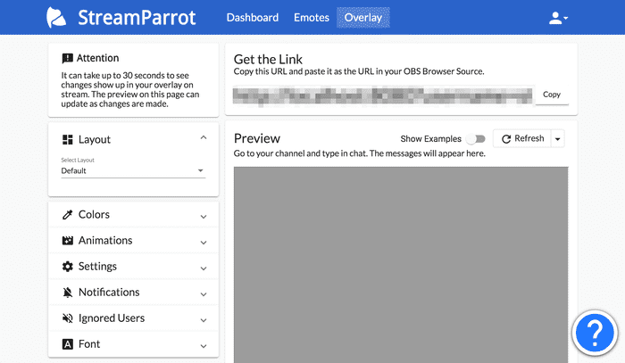
Task: Open the user account menu icon
Action: (x=558, y=18)
